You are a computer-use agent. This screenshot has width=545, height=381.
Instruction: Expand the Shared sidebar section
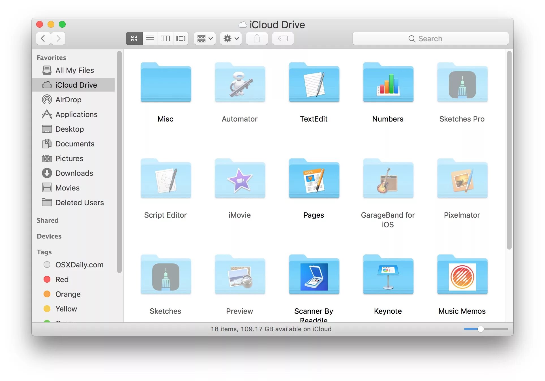click(48, 220)
